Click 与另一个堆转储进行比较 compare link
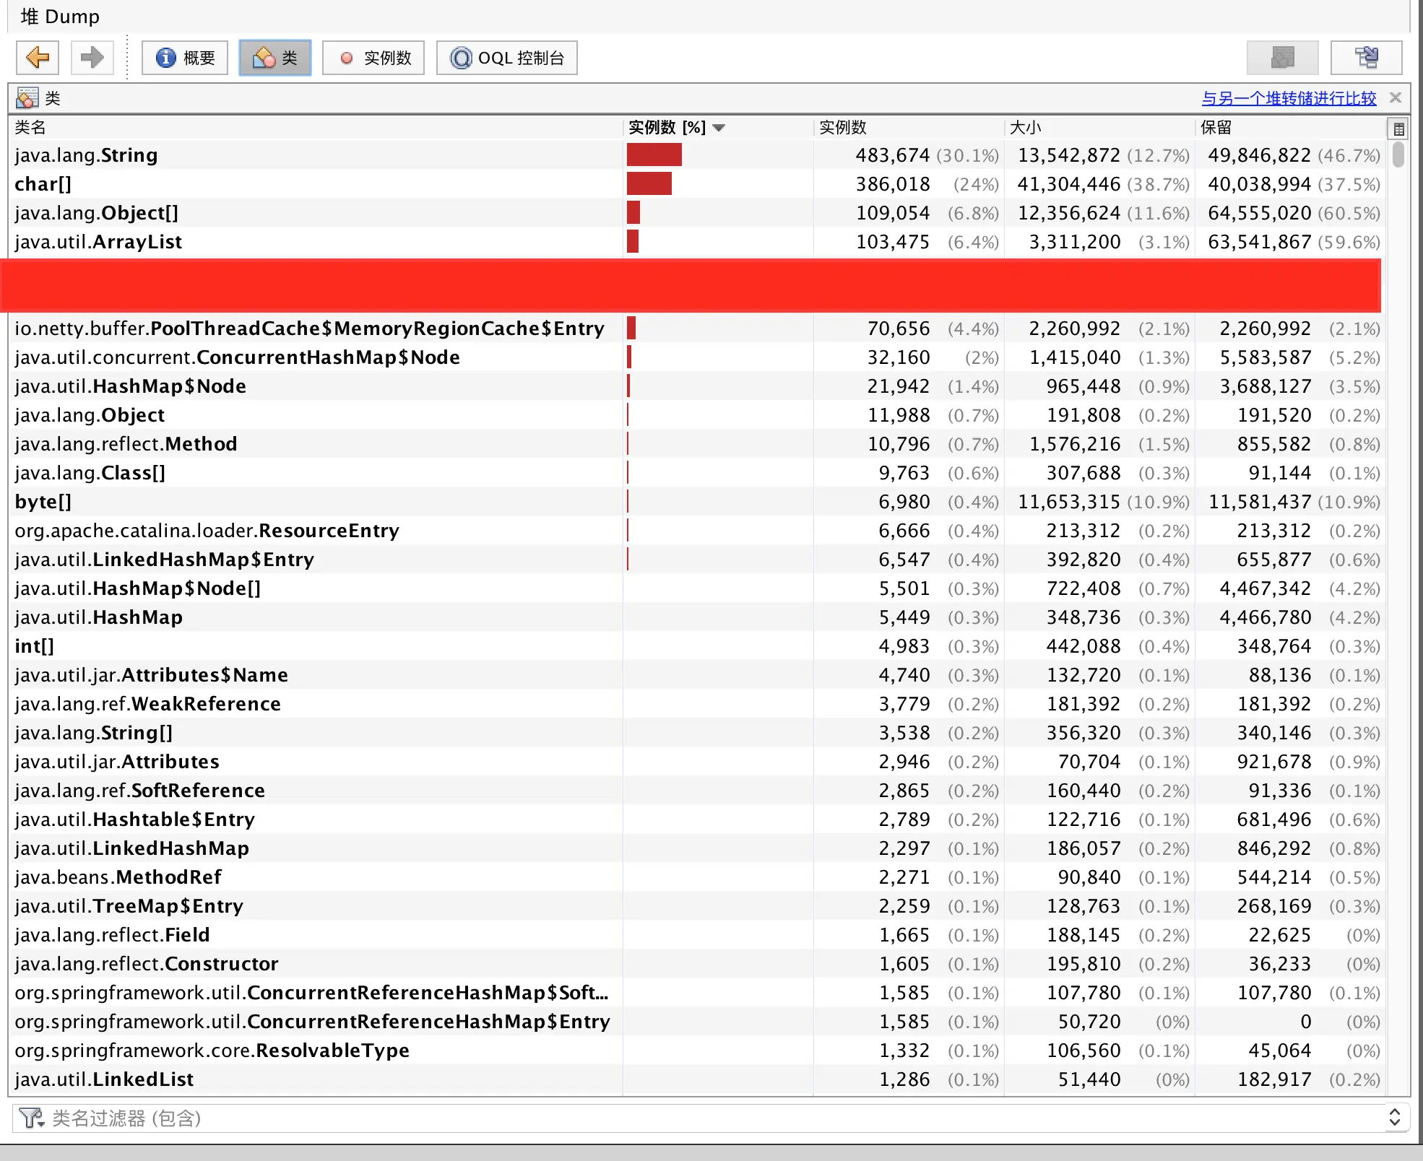This screenshot has width=1423, height=1161. (1289, 98)
